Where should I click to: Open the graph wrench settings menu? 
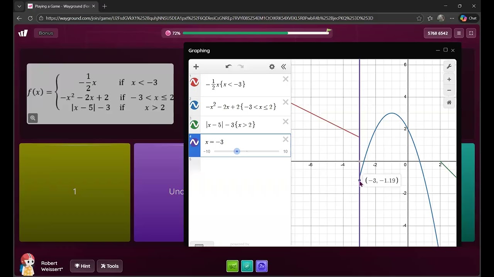pos(449,67)
